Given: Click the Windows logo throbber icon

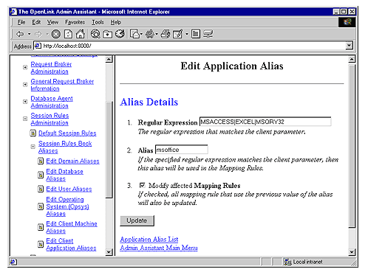Looking at the screenshot, I should click(347, 22).
